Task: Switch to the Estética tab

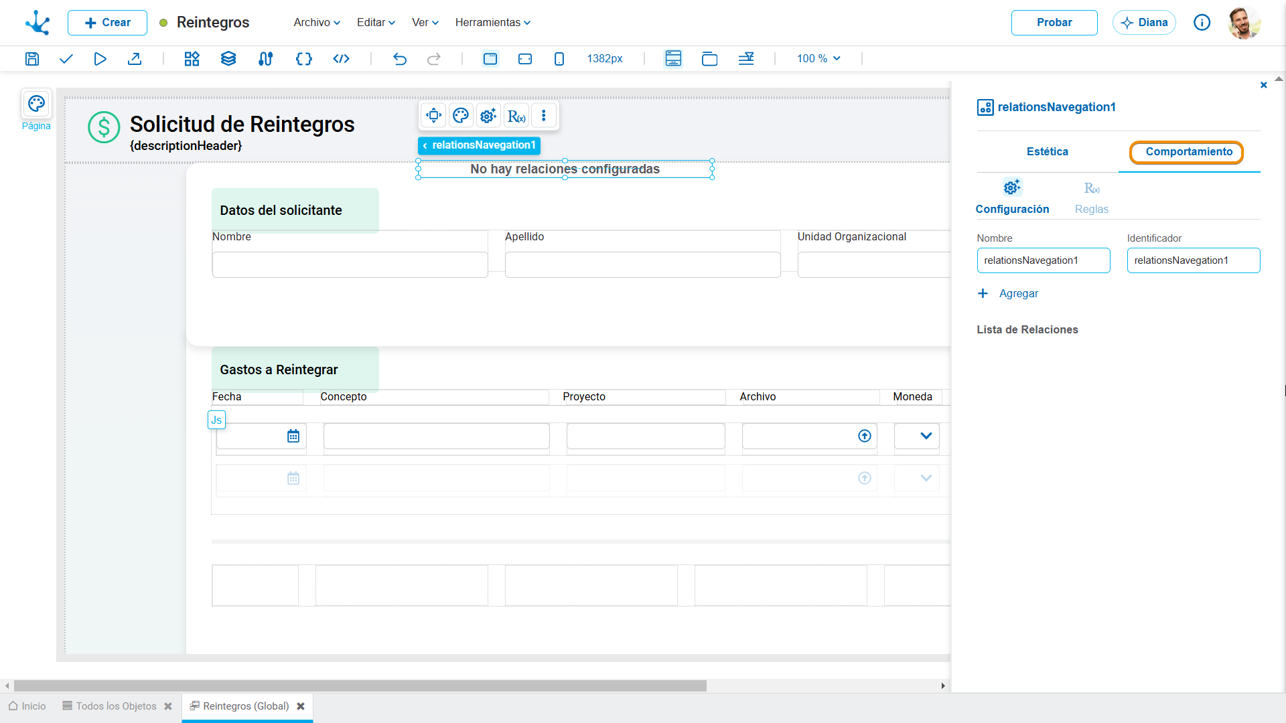Action: pyautogui.click(x=1048, y=151)
